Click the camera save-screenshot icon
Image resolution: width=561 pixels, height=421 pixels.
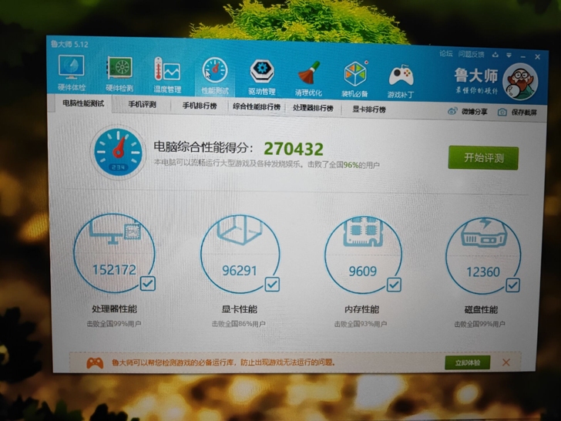502,113
